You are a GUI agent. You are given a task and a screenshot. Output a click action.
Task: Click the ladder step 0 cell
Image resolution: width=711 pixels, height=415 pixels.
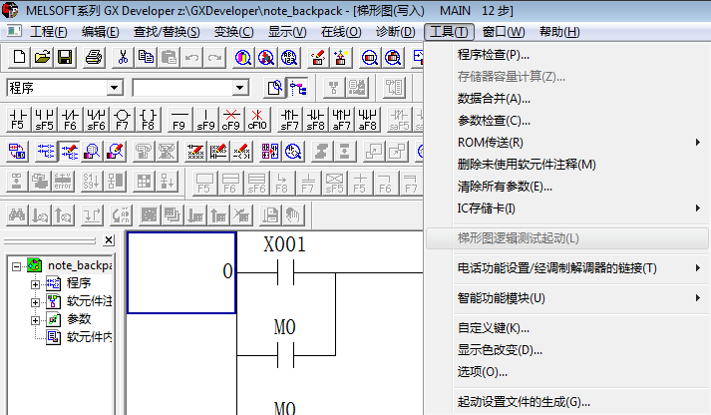(x=181, y=272)
